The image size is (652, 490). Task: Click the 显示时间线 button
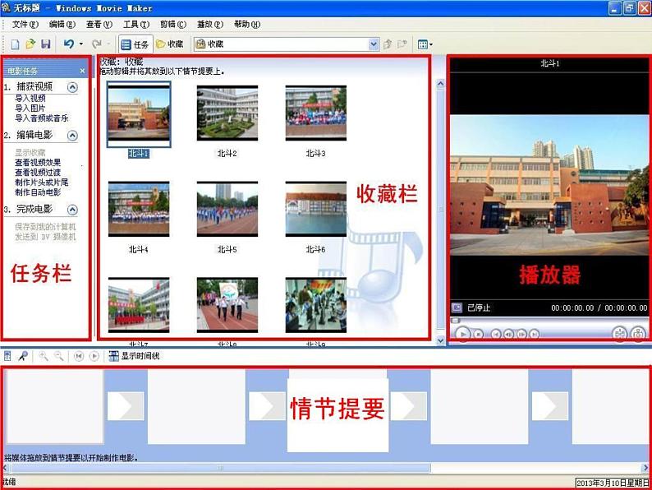coord(135,356)
